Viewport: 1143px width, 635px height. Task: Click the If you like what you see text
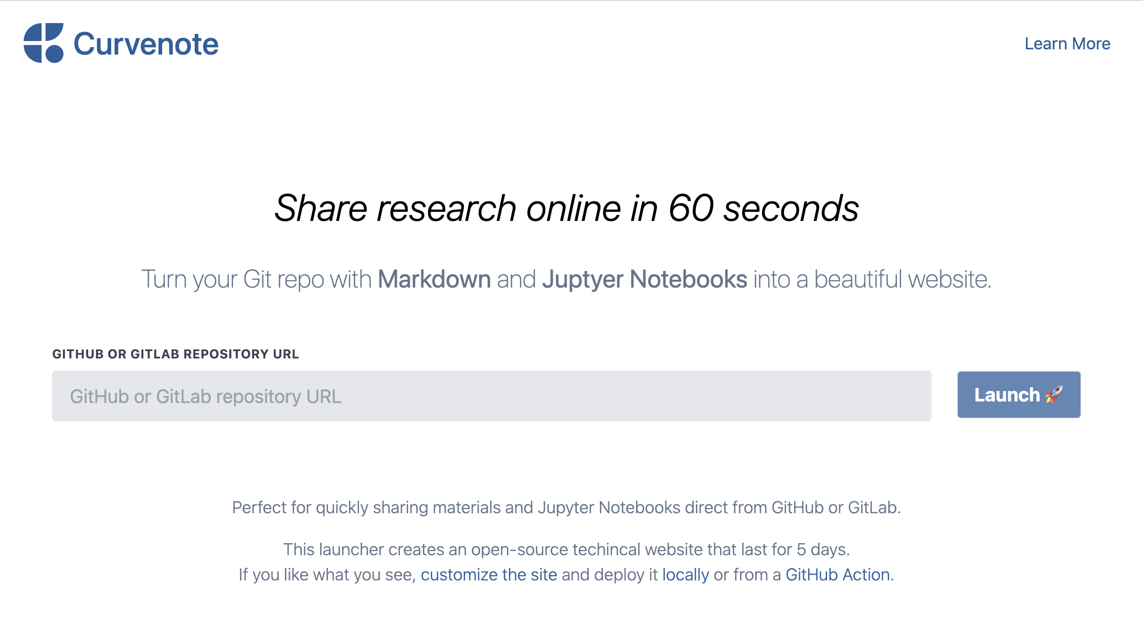[x=327, y=575]
